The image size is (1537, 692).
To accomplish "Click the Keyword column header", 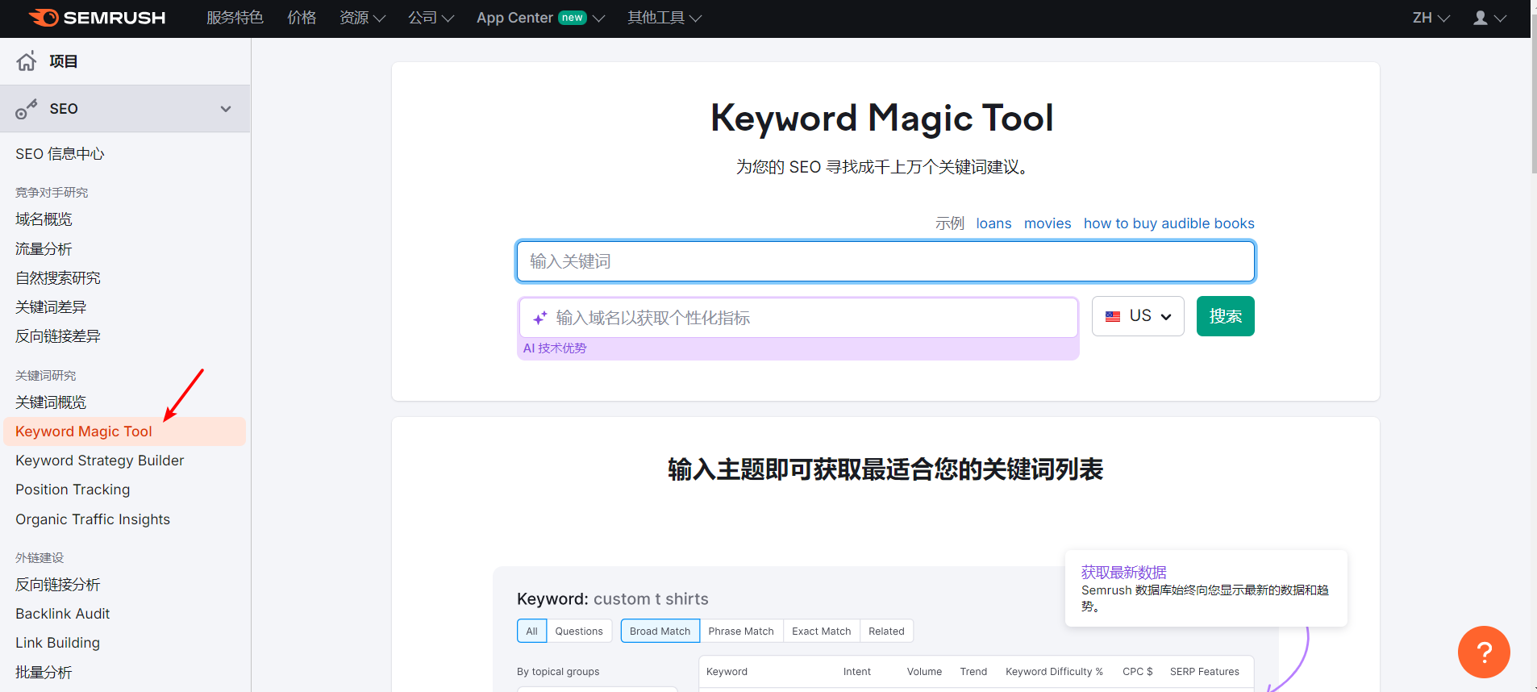I will (x=727, y=671).
